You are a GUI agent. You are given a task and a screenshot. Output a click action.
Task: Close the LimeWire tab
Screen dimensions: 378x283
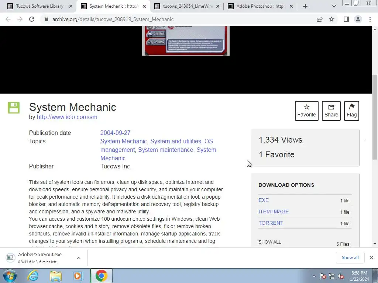pyautogui.click(x=218, y=6)
